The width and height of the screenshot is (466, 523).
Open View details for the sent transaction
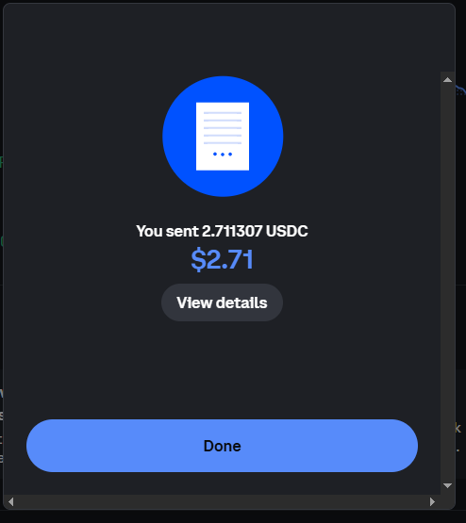click(222, 302)
